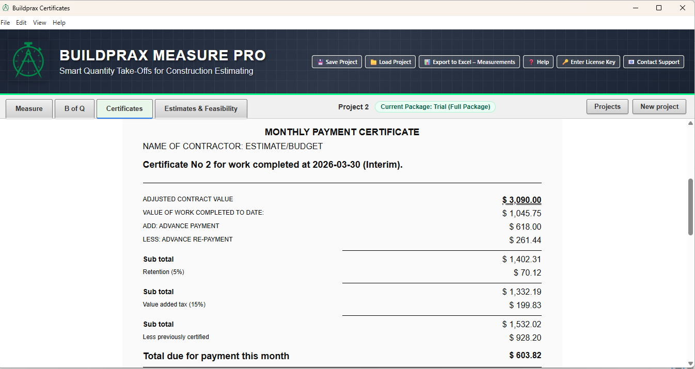Click the Buildprax compass logo icon
This screenshot has height=369, width=695.
click(28, 60)
